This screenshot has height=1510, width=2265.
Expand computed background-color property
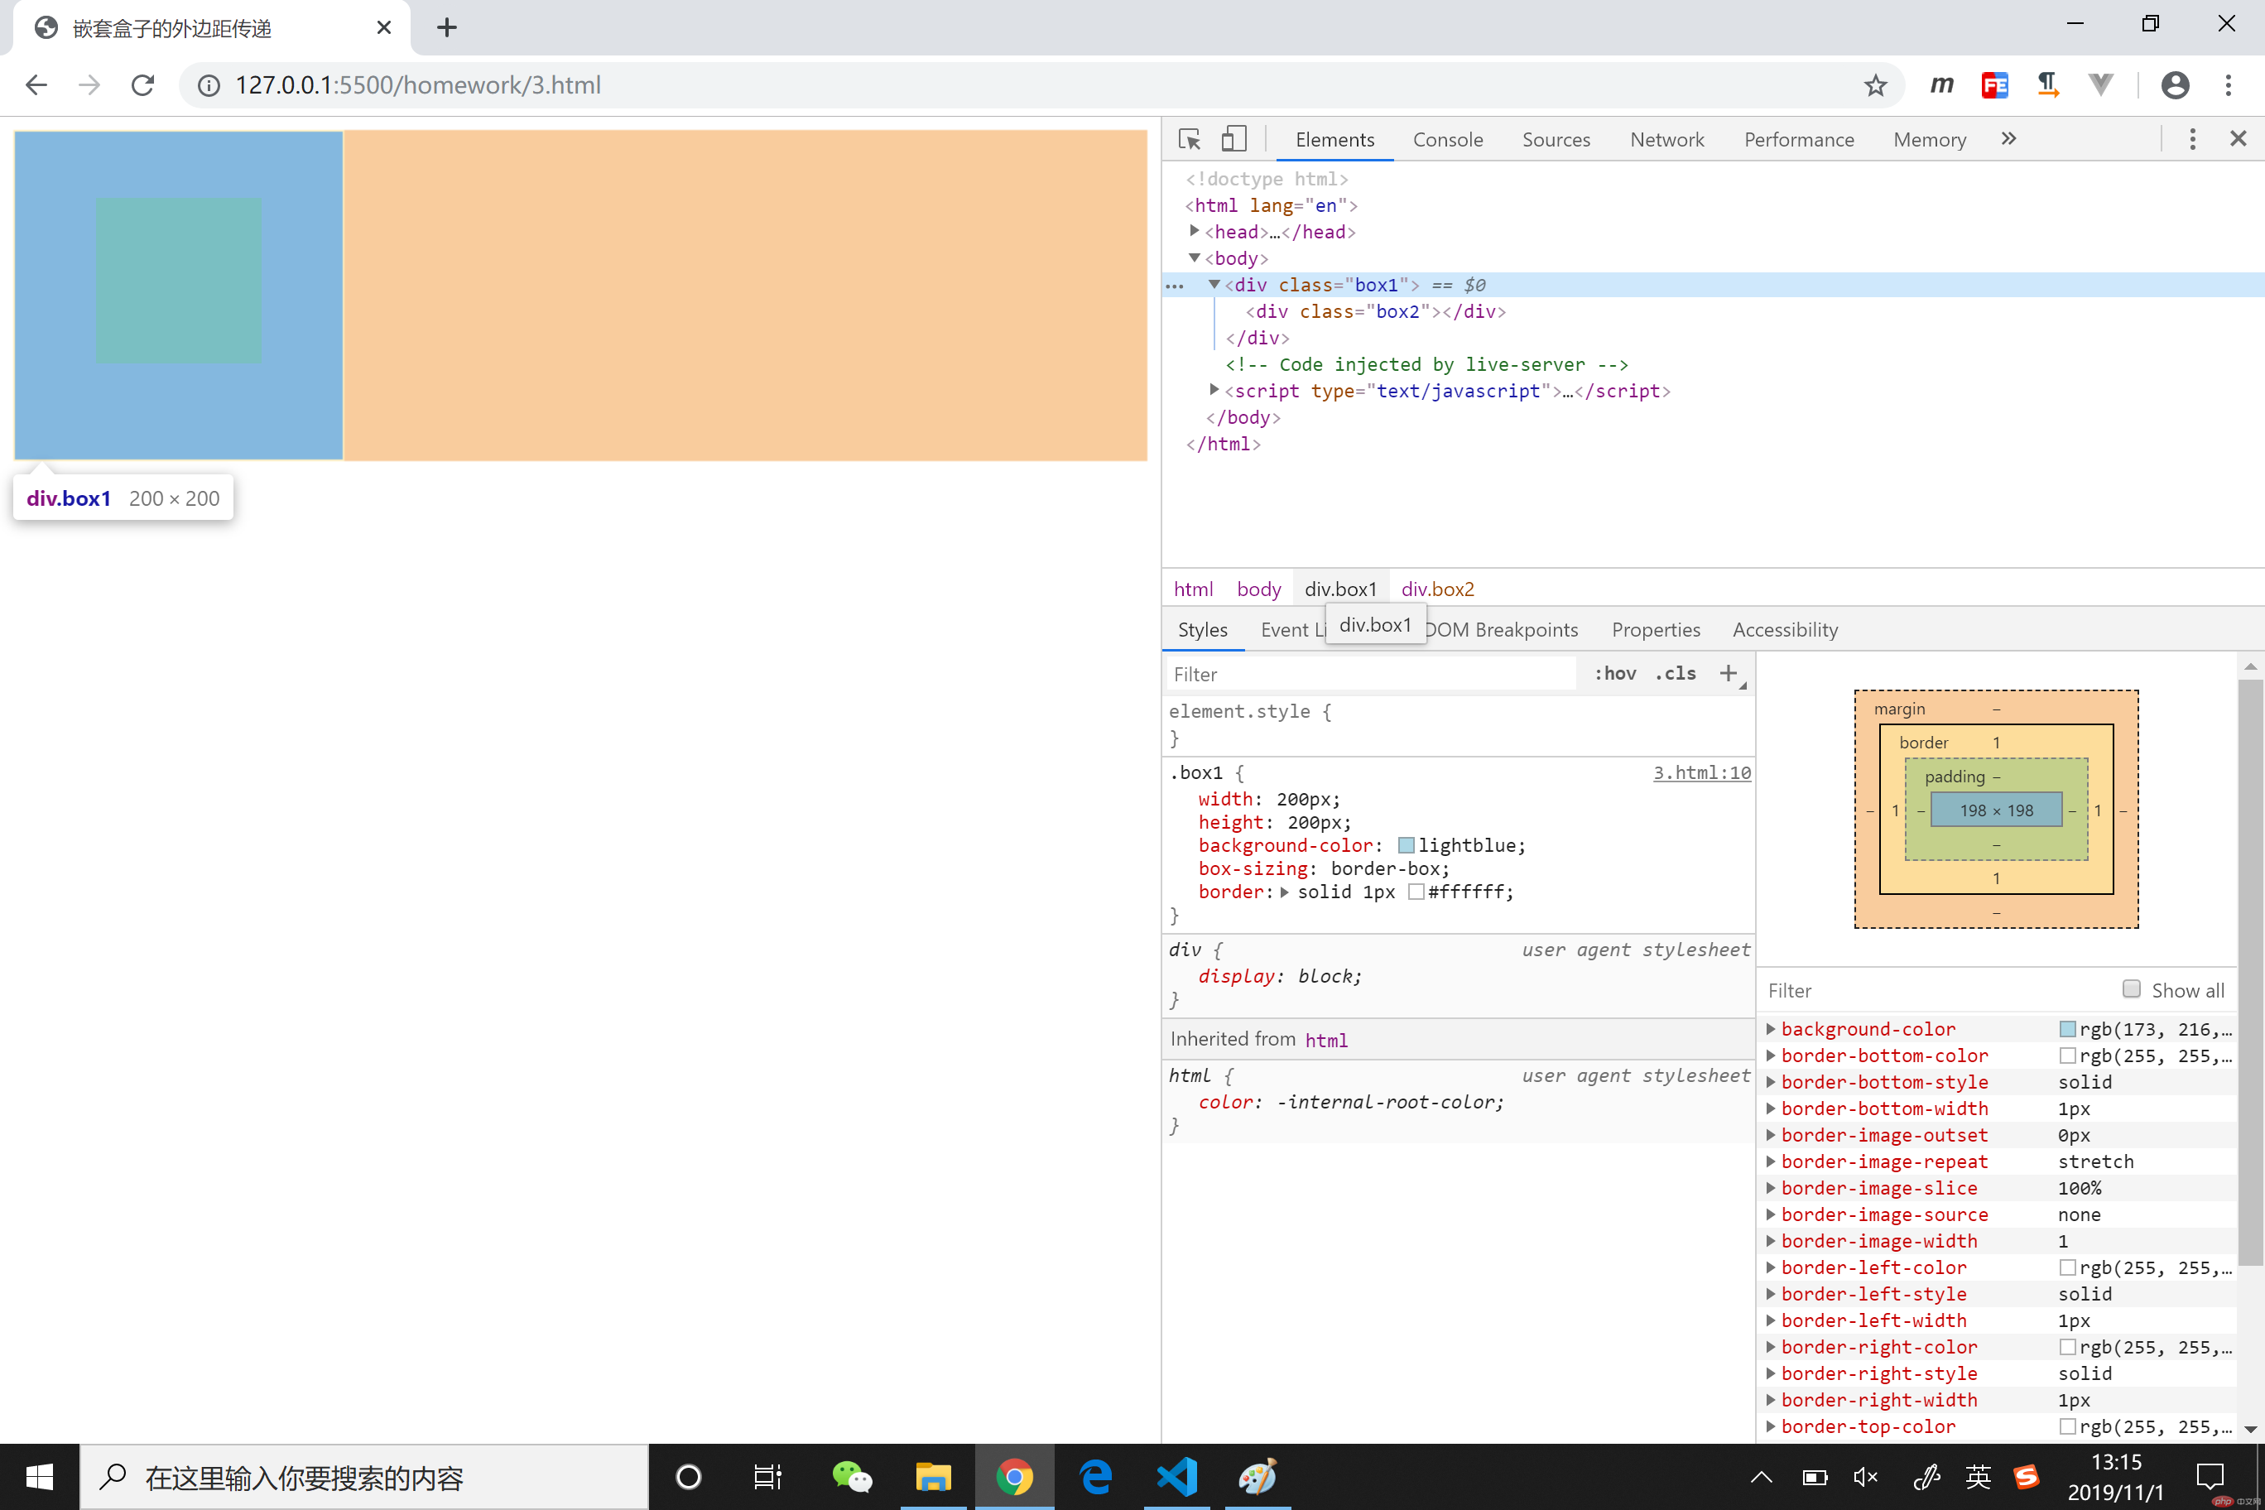[1771, 1028]
